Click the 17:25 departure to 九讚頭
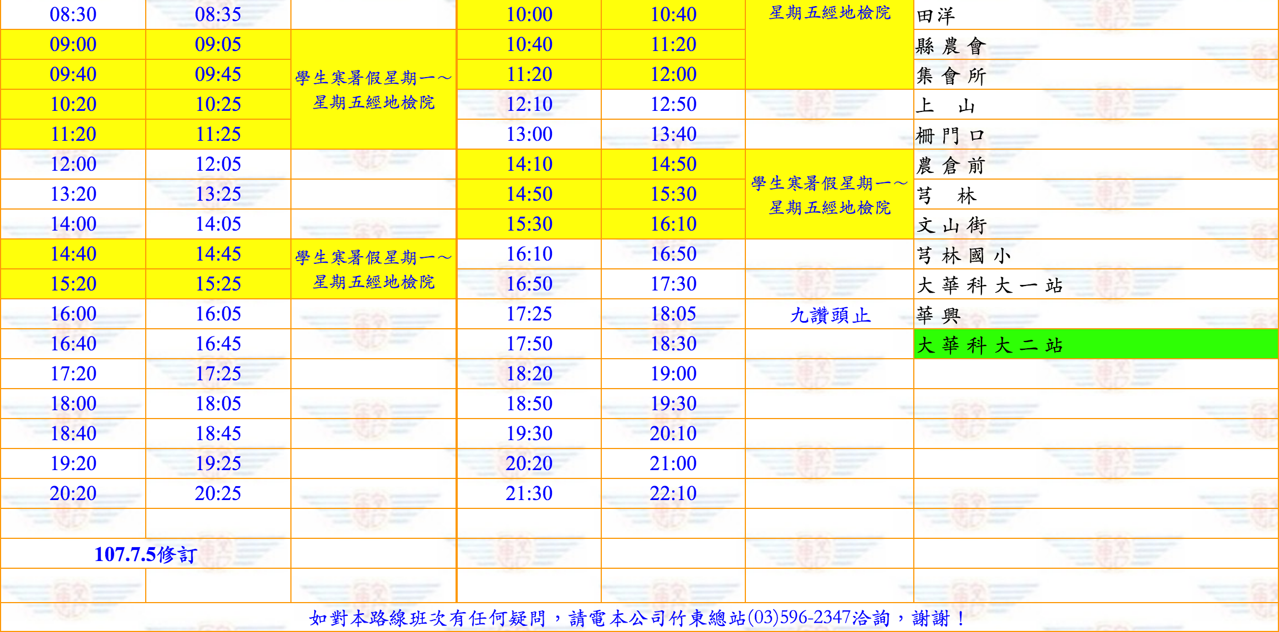The width and height of the screenshot is (1279, 632). click(529, 314)
